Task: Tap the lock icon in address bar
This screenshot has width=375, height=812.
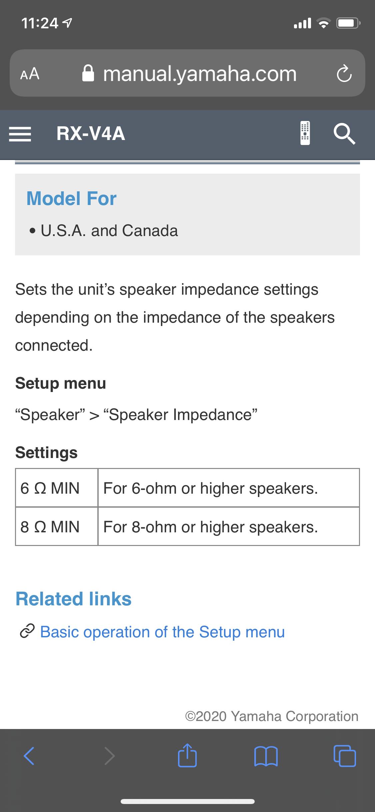Action: click(88, 73)
